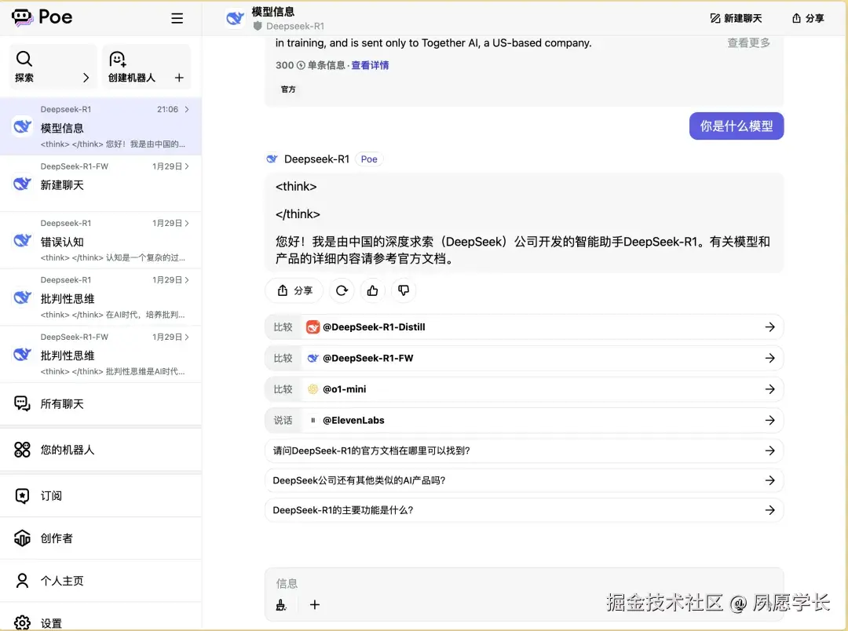Click the 信息 message input field

point(471,583)
